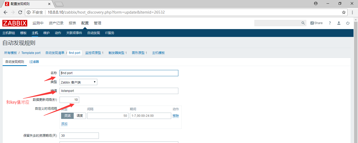Open 资产记录 menu
Image resolution: width=358 pixels, height=143 pixels.
(x=56, y=23)
